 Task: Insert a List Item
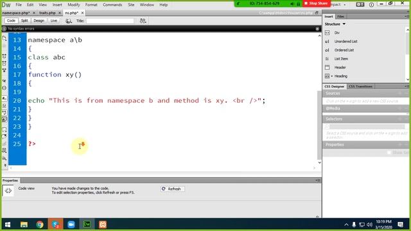341,58
